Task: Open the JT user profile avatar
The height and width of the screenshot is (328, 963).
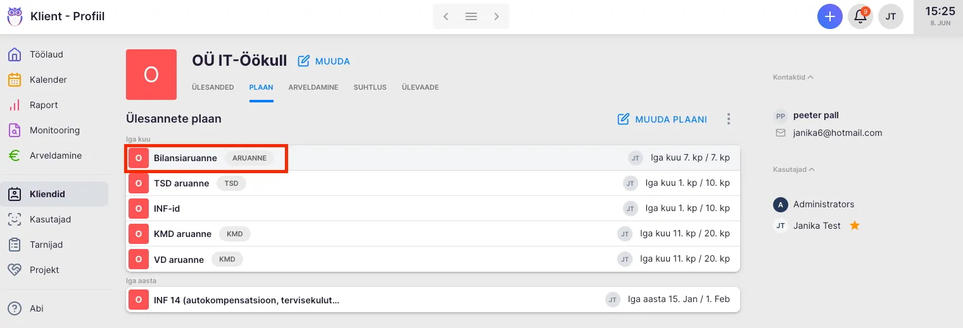Action: (890, 16)
